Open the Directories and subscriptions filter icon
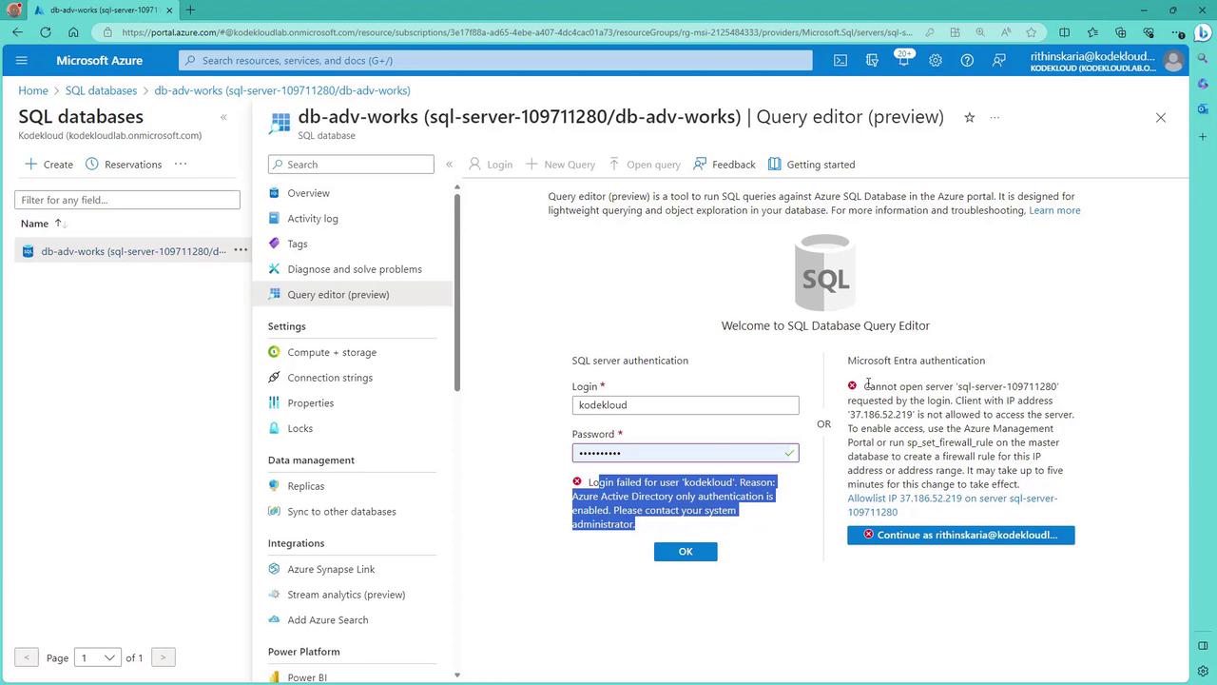The height and width of the screenshot is (685, 1217). 872,60
